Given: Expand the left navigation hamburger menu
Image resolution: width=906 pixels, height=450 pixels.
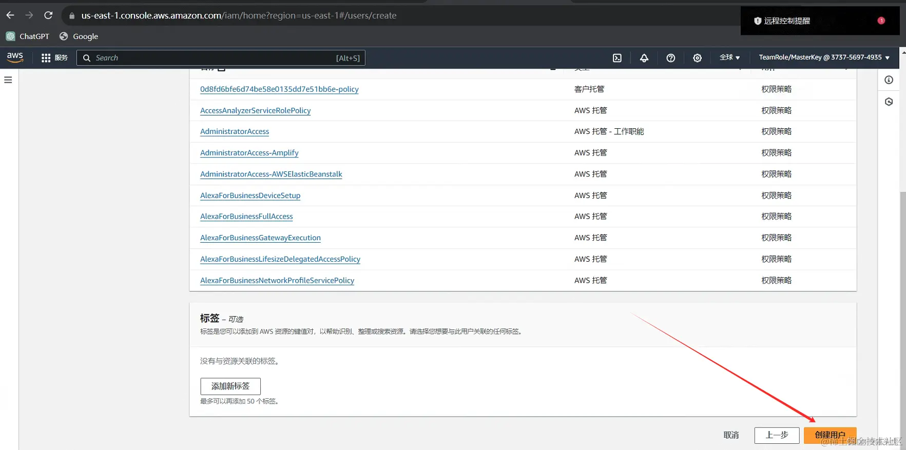Looking at the screenshot, I should pos(8,80).
